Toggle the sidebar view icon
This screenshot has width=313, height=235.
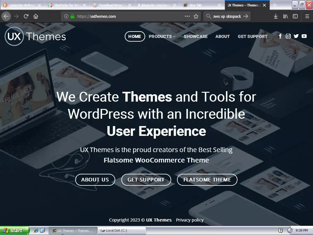[x=295, y=17]
